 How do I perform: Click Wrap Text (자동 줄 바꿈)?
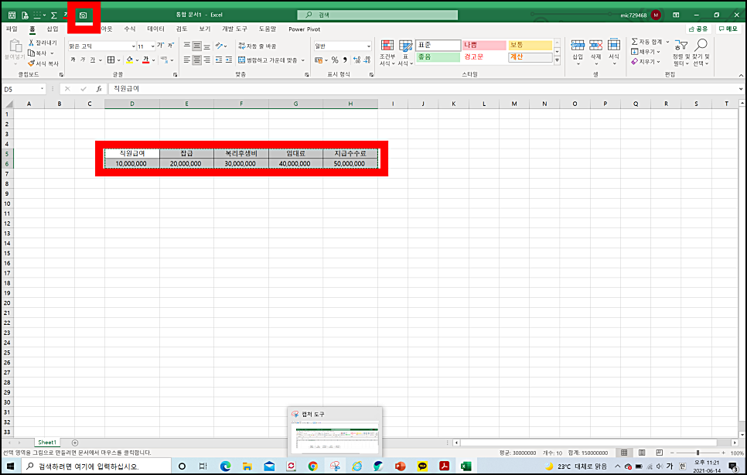point(258,46)
